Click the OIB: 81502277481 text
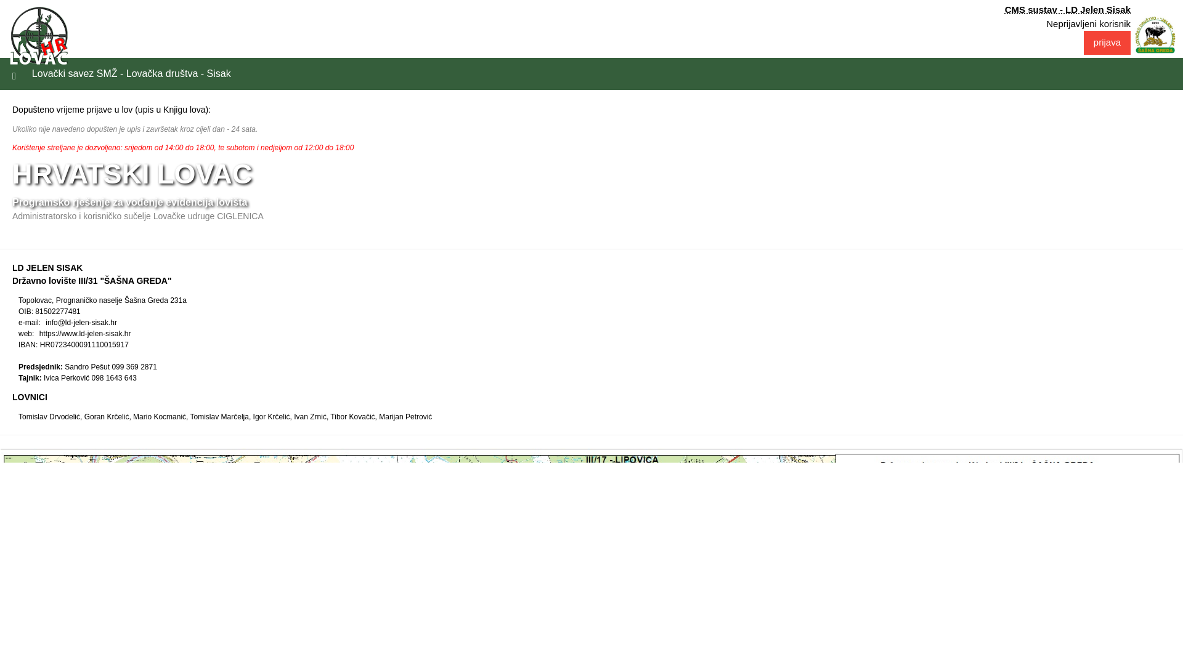Screen dimensions: 1183x665 [49, 312]
